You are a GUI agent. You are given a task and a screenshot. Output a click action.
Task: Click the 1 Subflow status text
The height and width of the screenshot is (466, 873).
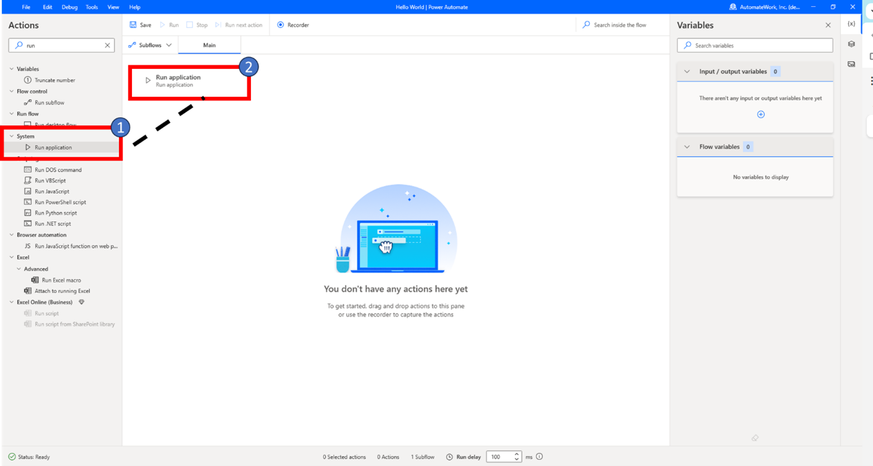point(423,457)
